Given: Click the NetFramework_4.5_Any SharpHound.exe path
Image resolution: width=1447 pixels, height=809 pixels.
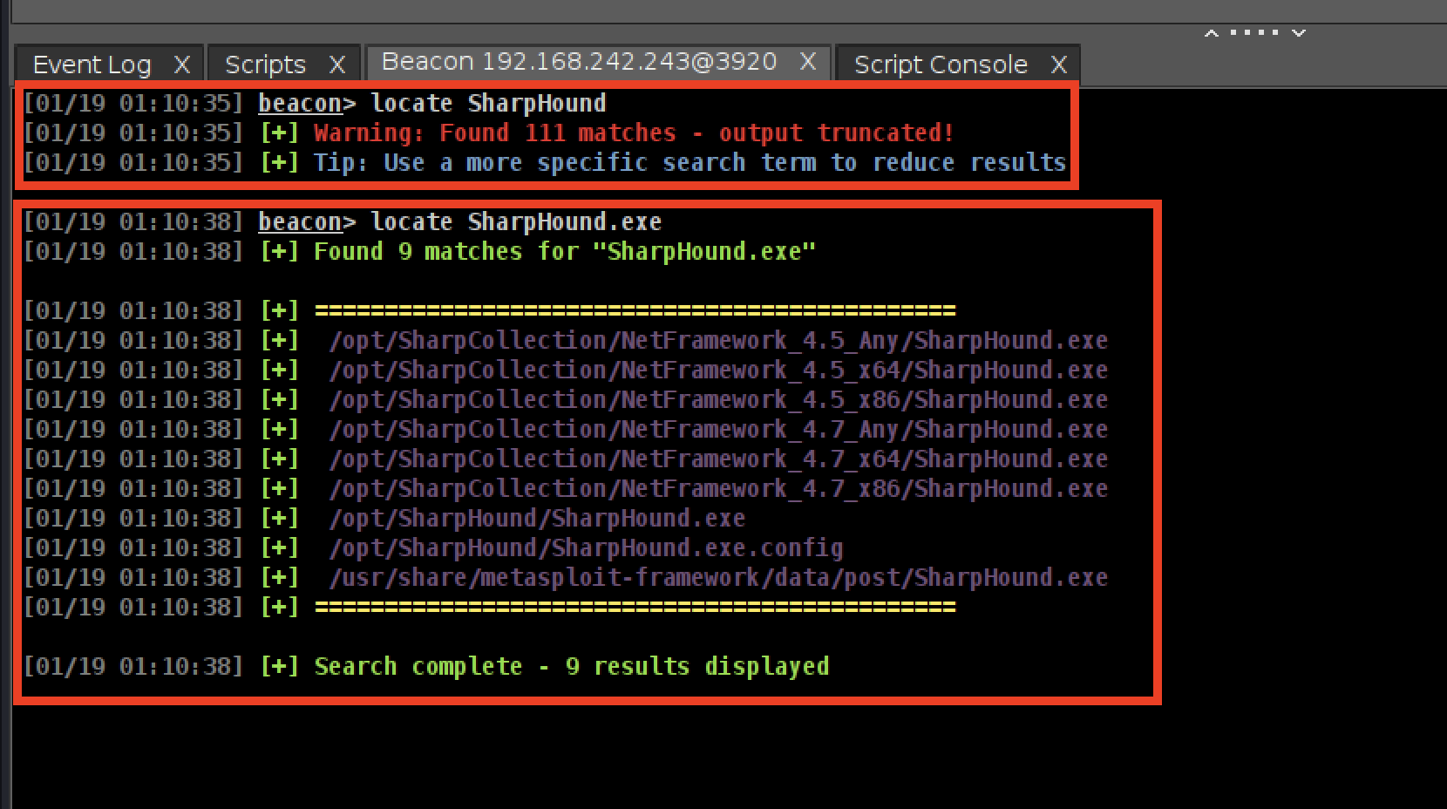Looking at the screenshot, I should [x=718, y=341].
